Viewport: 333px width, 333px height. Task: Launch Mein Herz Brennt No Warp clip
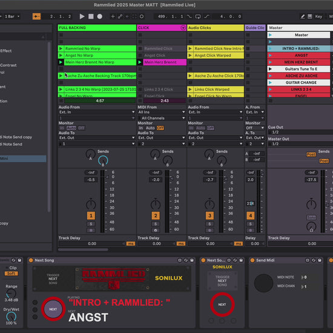coord(61,62)
